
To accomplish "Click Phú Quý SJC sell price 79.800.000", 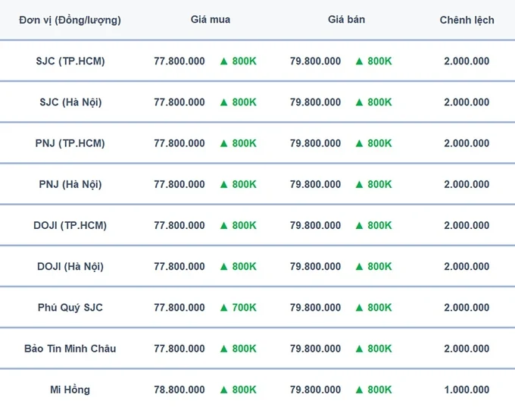I will click(315, 308).
